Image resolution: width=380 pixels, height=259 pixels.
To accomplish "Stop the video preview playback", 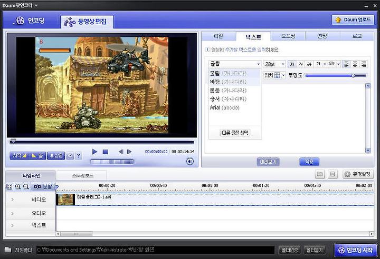I will (x=105, y=152).
